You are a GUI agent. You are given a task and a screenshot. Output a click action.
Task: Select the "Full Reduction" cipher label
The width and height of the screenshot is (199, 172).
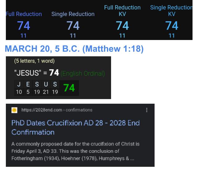[x=24, y=14]
